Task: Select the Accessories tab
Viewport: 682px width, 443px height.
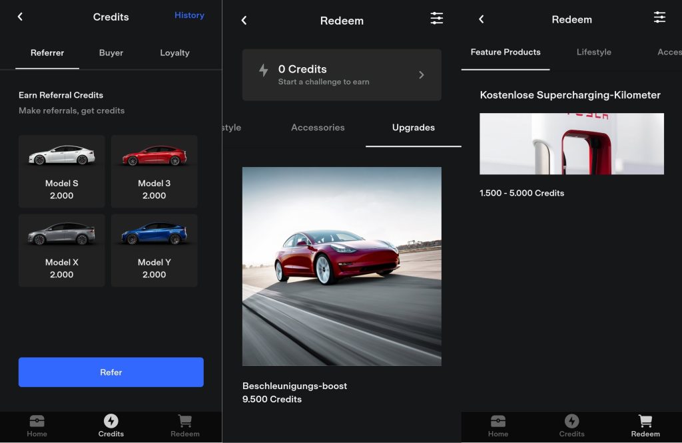Action: pyautogui.click(x=318, y=127)
